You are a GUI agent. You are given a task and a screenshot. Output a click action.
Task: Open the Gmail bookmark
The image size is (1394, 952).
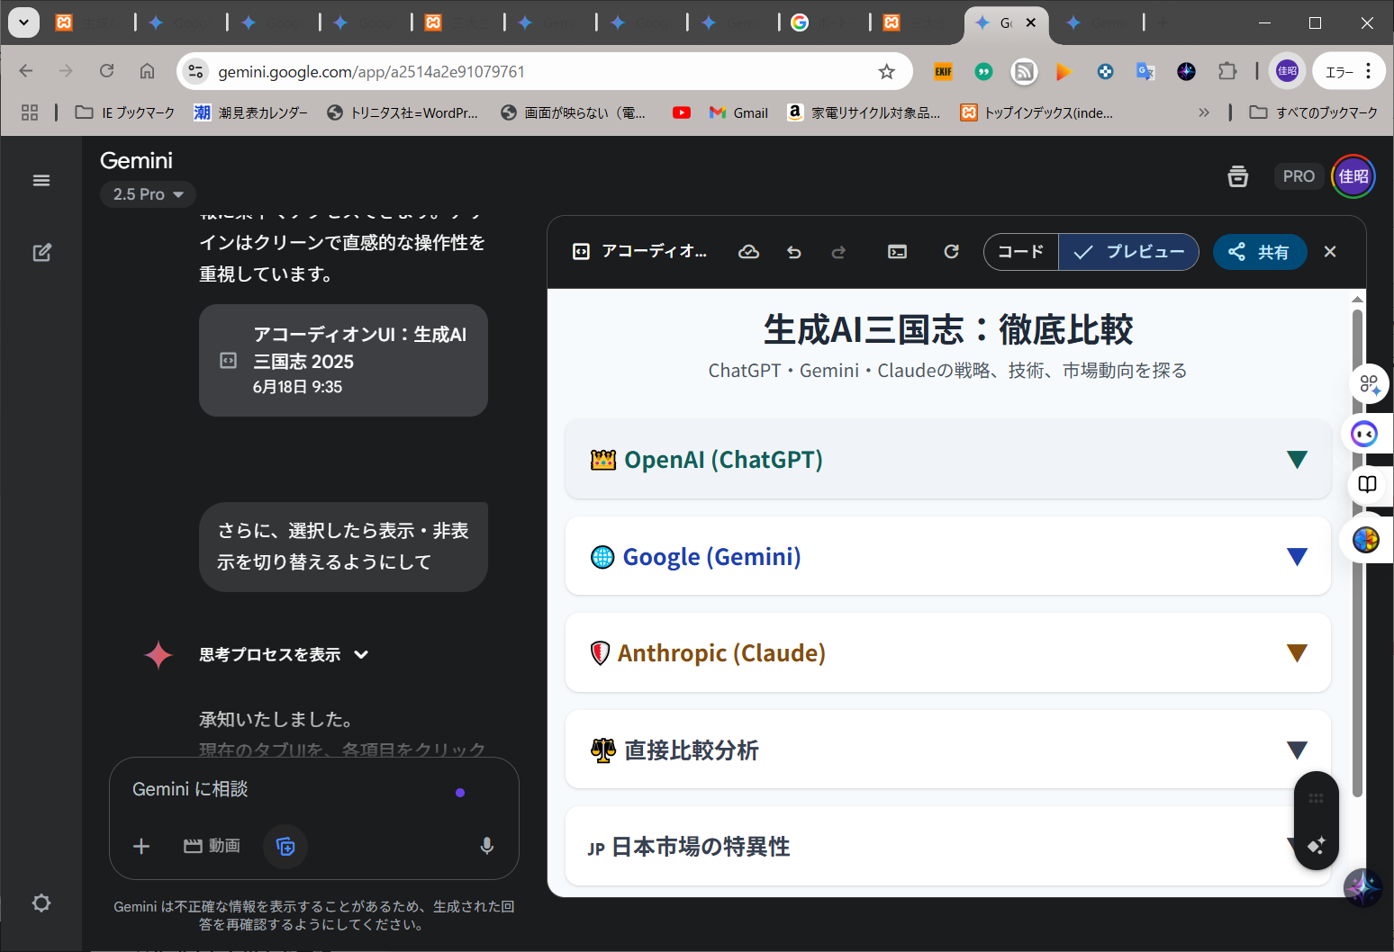click(x=738, y=112)
